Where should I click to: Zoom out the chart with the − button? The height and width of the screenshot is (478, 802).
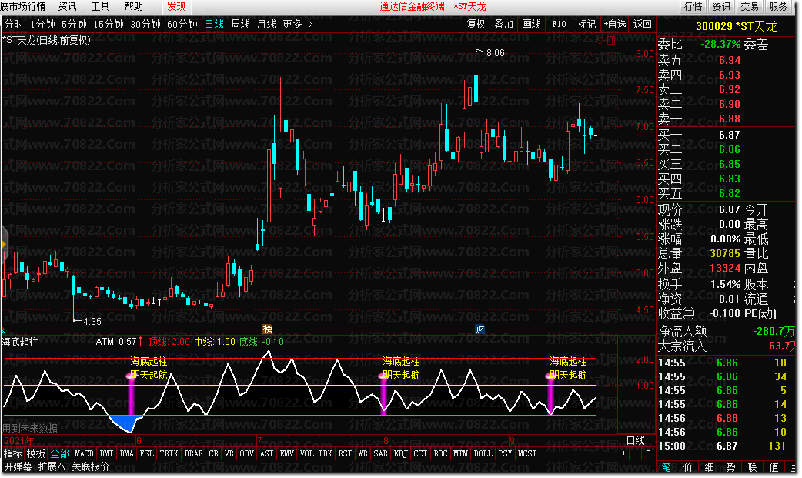click(x=636, y=453)
